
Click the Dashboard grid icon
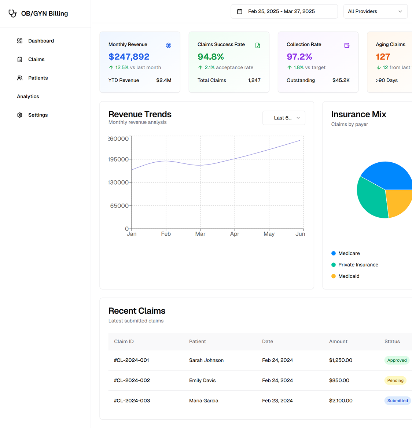(20, 41)
